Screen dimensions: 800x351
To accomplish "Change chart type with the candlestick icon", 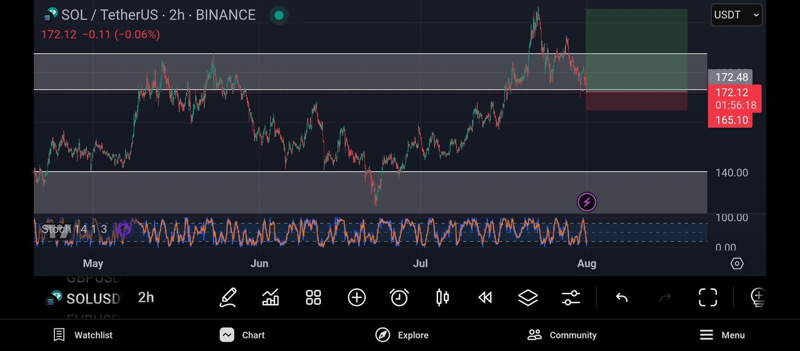I will [442, 297].
